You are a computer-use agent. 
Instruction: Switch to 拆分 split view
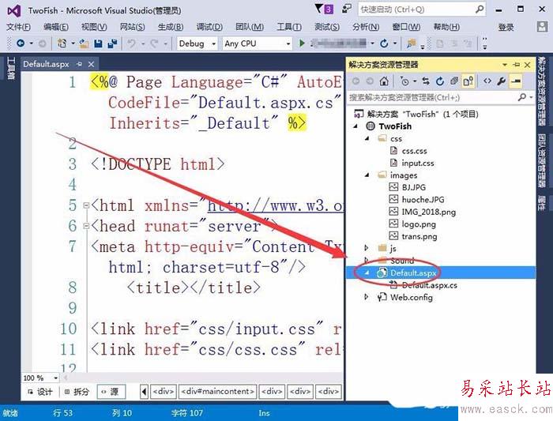(77, 392)
